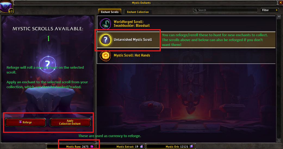Click the Mystic Extract currency icon
The image size is (283, 149).
pos(141,147)
